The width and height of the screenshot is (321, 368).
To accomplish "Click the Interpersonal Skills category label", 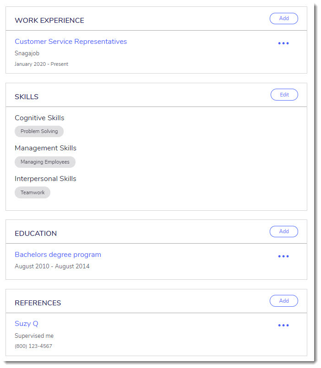I will [x=45, y=179].
